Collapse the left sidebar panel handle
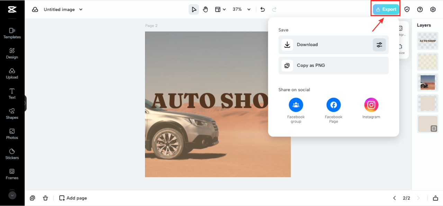 pyautogui.click(x=25, y=103)
